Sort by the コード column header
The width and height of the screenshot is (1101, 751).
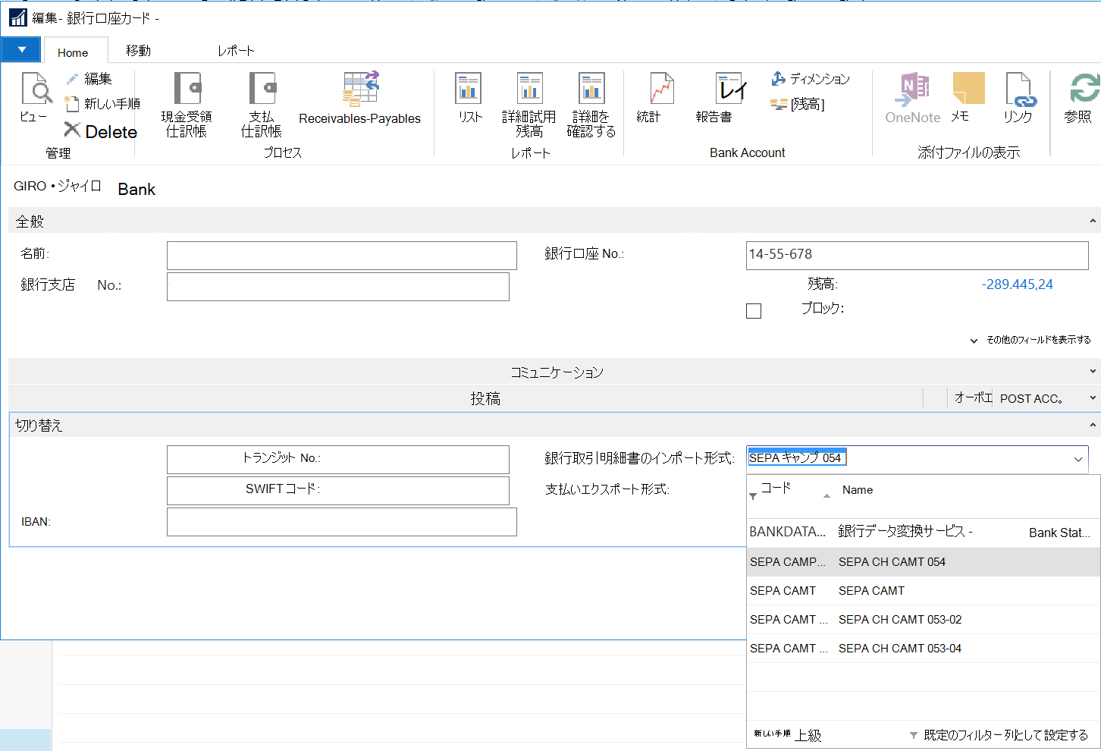click(776, 489)
